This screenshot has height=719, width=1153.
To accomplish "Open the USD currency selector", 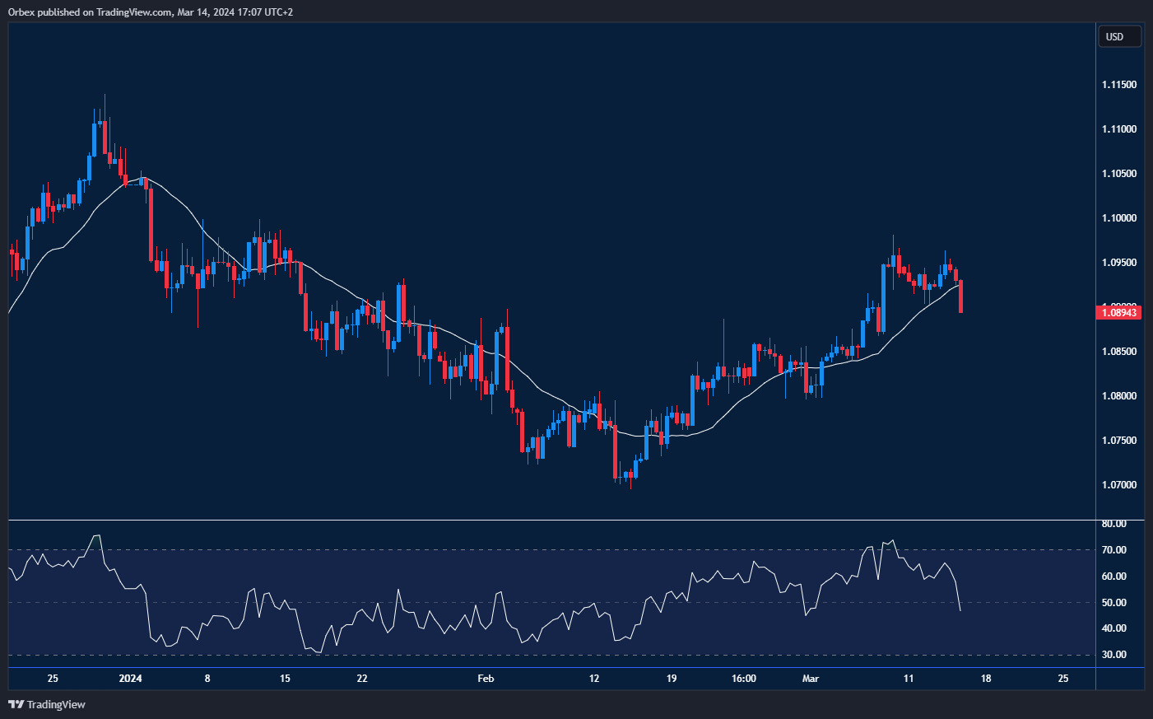I will click(1119, 36).
